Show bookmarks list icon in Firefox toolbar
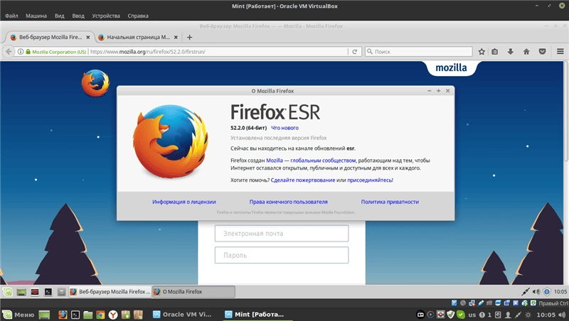This screenshot has height=321, width=569. tap(494, 51)
